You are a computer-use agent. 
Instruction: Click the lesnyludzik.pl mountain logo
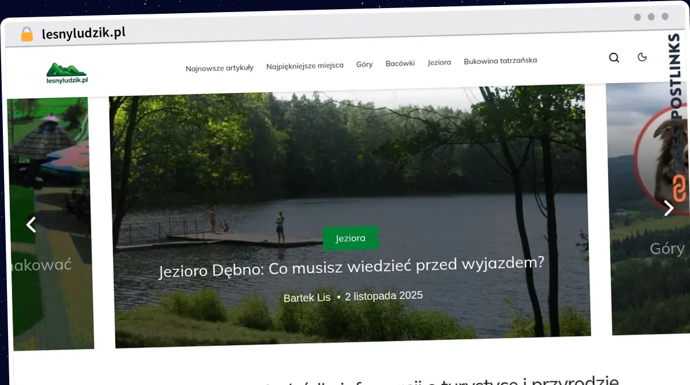tap(67, 73)
